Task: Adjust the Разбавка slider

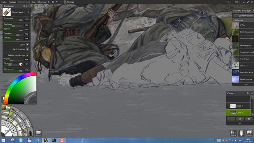Action: click(13, 26)
